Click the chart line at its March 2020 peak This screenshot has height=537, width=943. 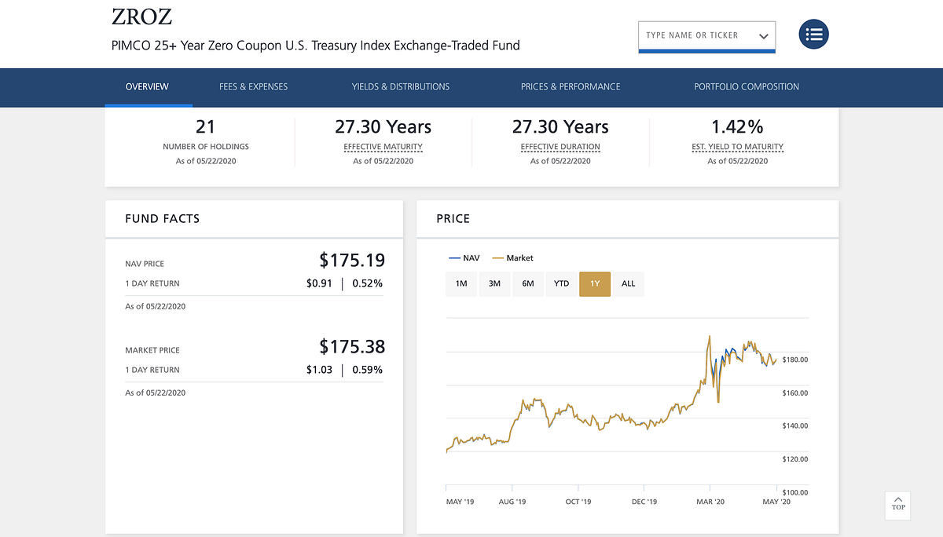710,338
